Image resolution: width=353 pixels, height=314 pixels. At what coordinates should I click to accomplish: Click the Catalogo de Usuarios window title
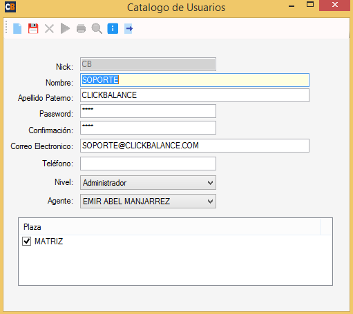[176, 8]
